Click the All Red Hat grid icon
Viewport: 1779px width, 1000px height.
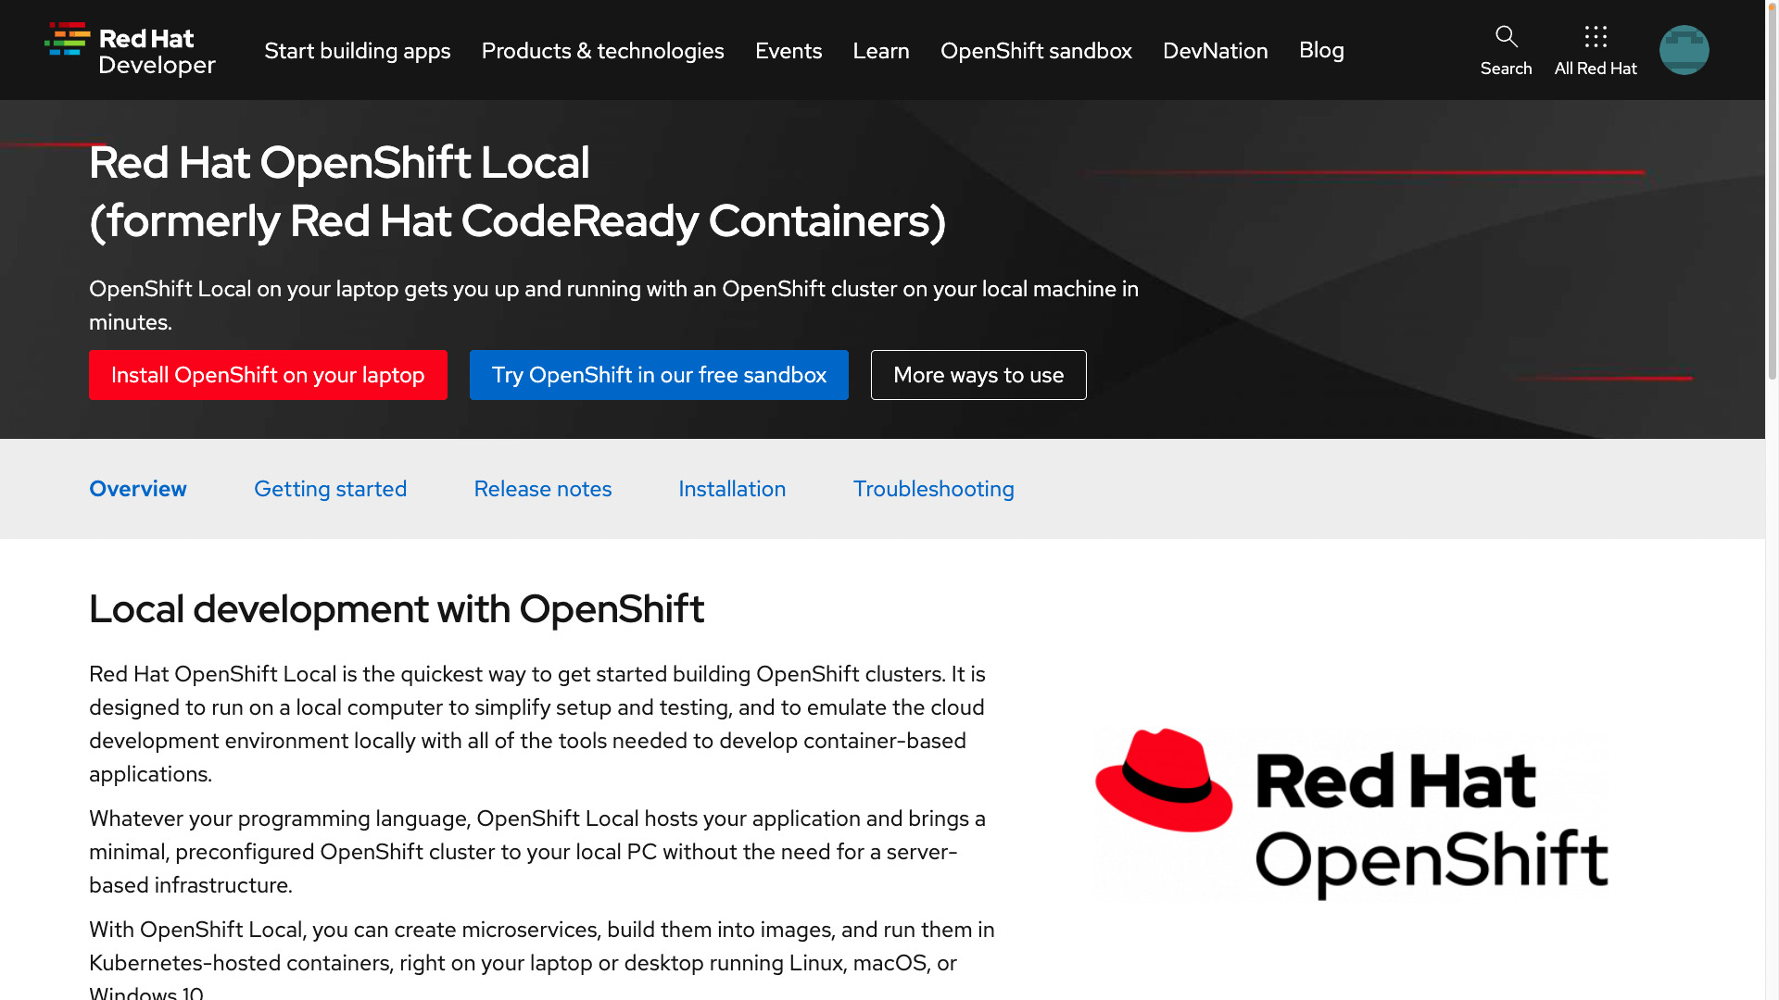(1596, 37)
